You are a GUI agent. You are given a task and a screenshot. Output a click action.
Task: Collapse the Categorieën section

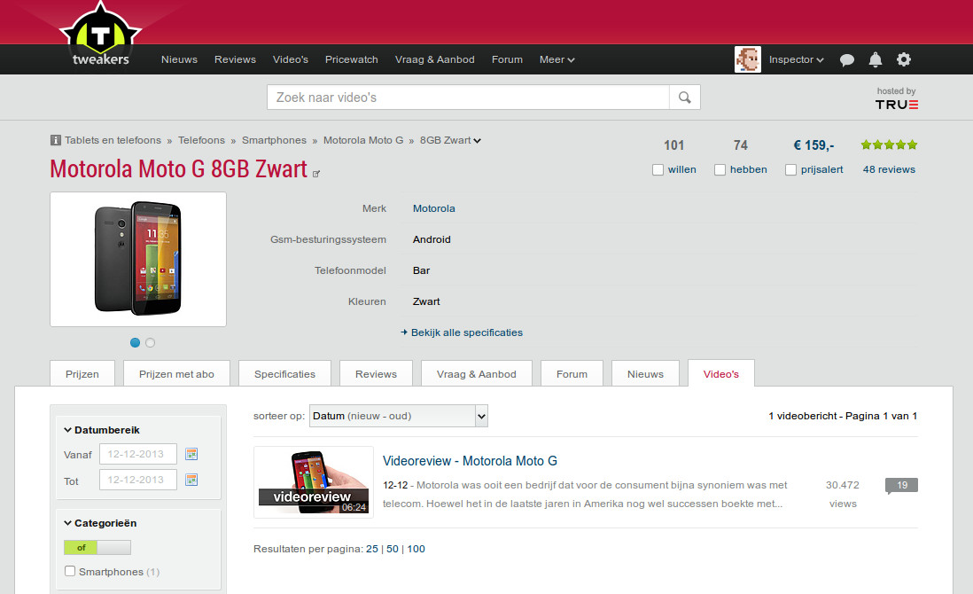[100, 523]
